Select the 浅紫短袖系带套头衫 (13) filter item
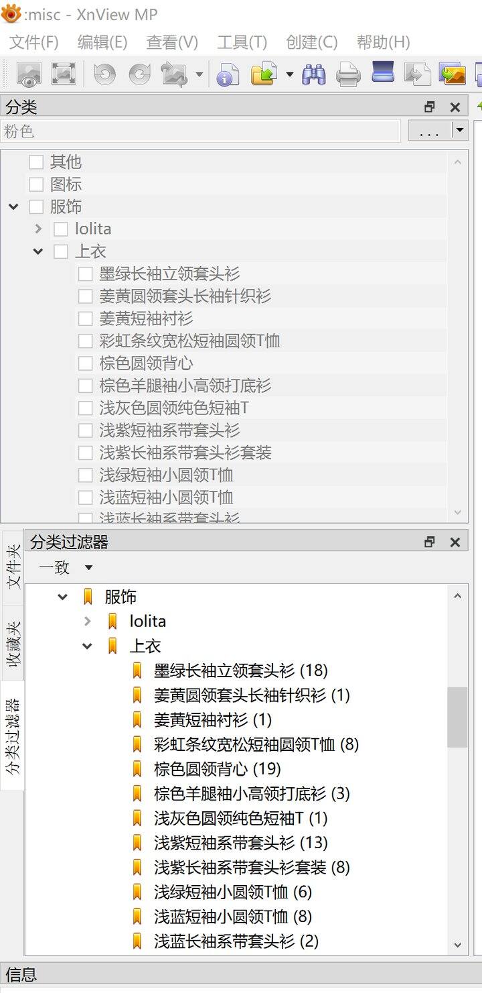 click(240, 843)
